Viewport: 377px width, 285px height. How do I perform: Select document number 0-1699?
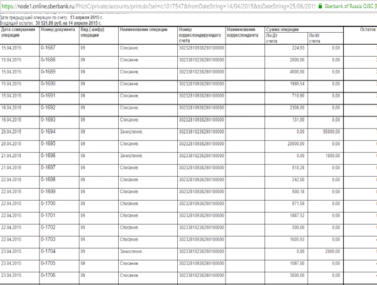point(48,192)
